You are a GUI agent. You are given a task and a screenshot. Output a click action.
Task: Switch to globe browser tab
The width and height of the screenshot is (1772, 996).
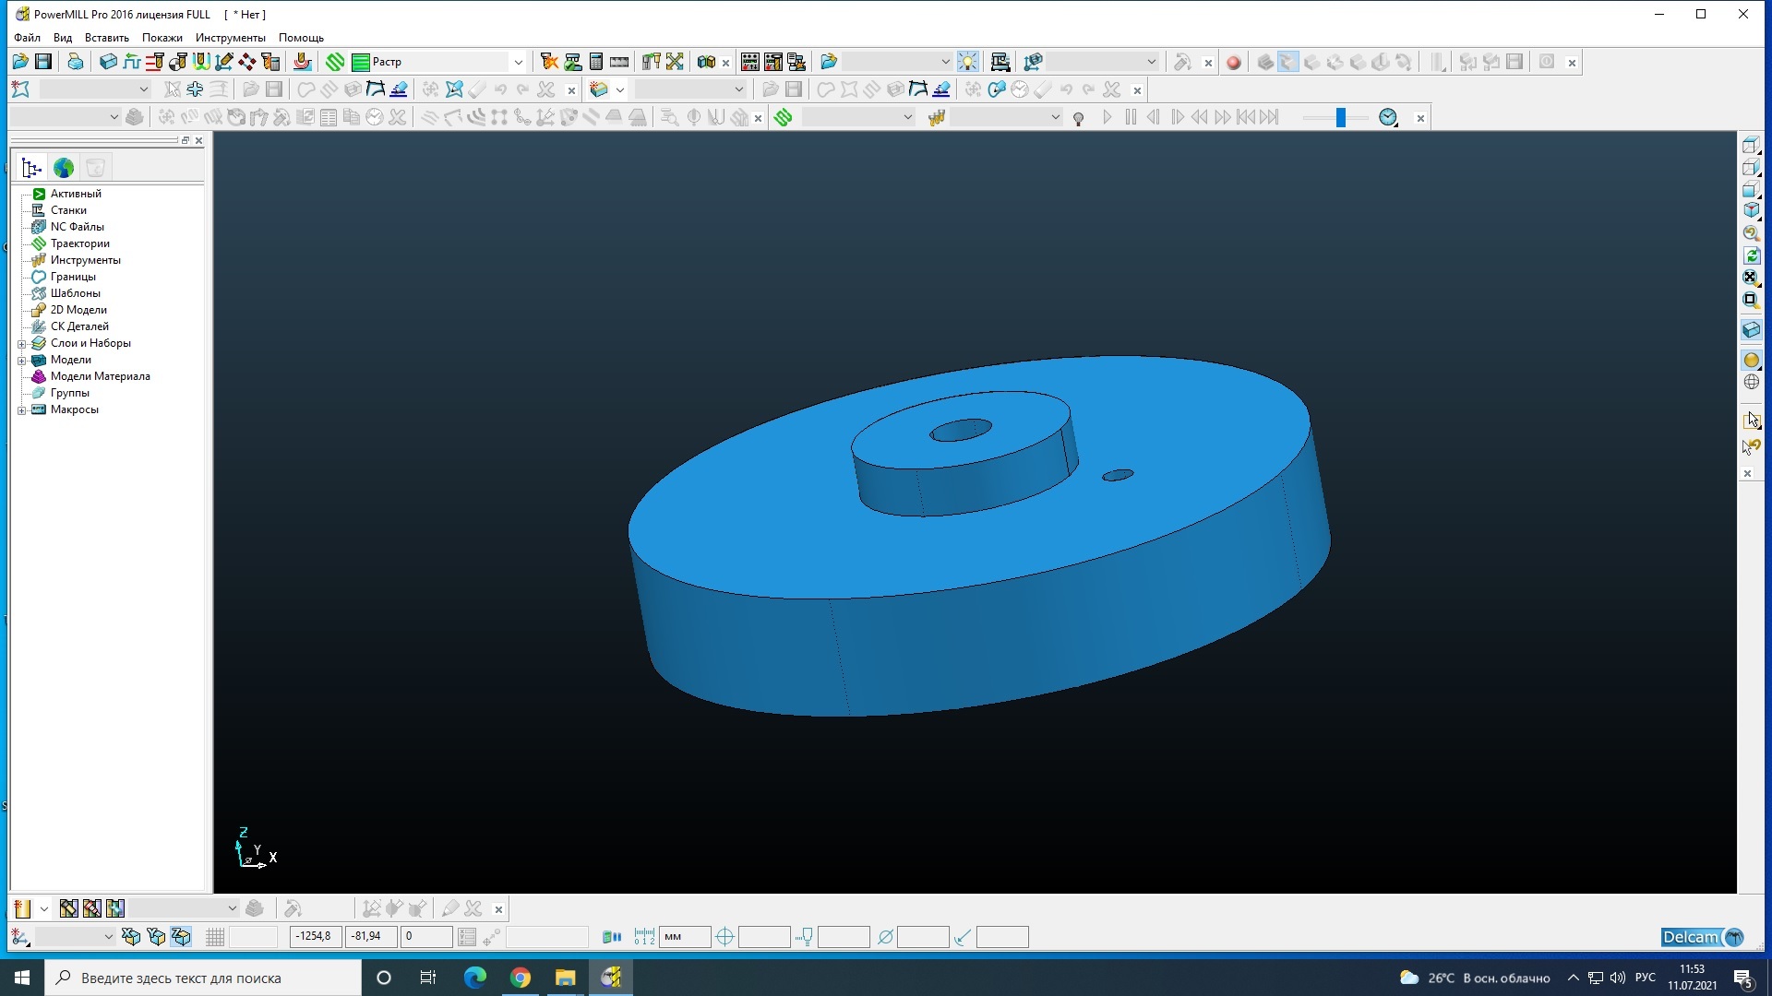(64, 168)
